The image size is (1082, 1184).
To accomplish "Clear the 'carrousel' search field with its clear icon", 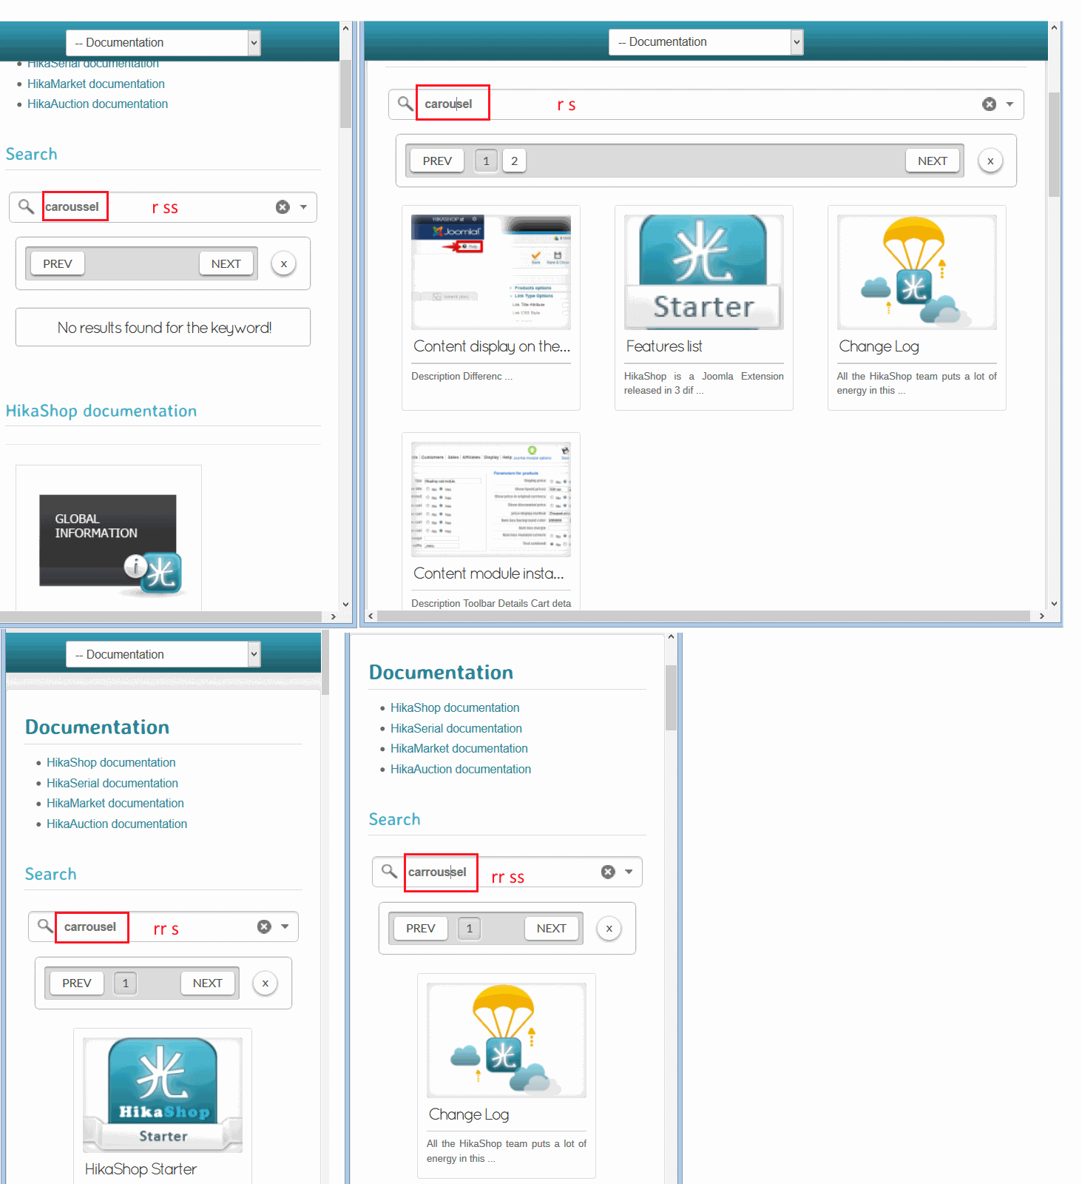I will click(x=264, y=926).
